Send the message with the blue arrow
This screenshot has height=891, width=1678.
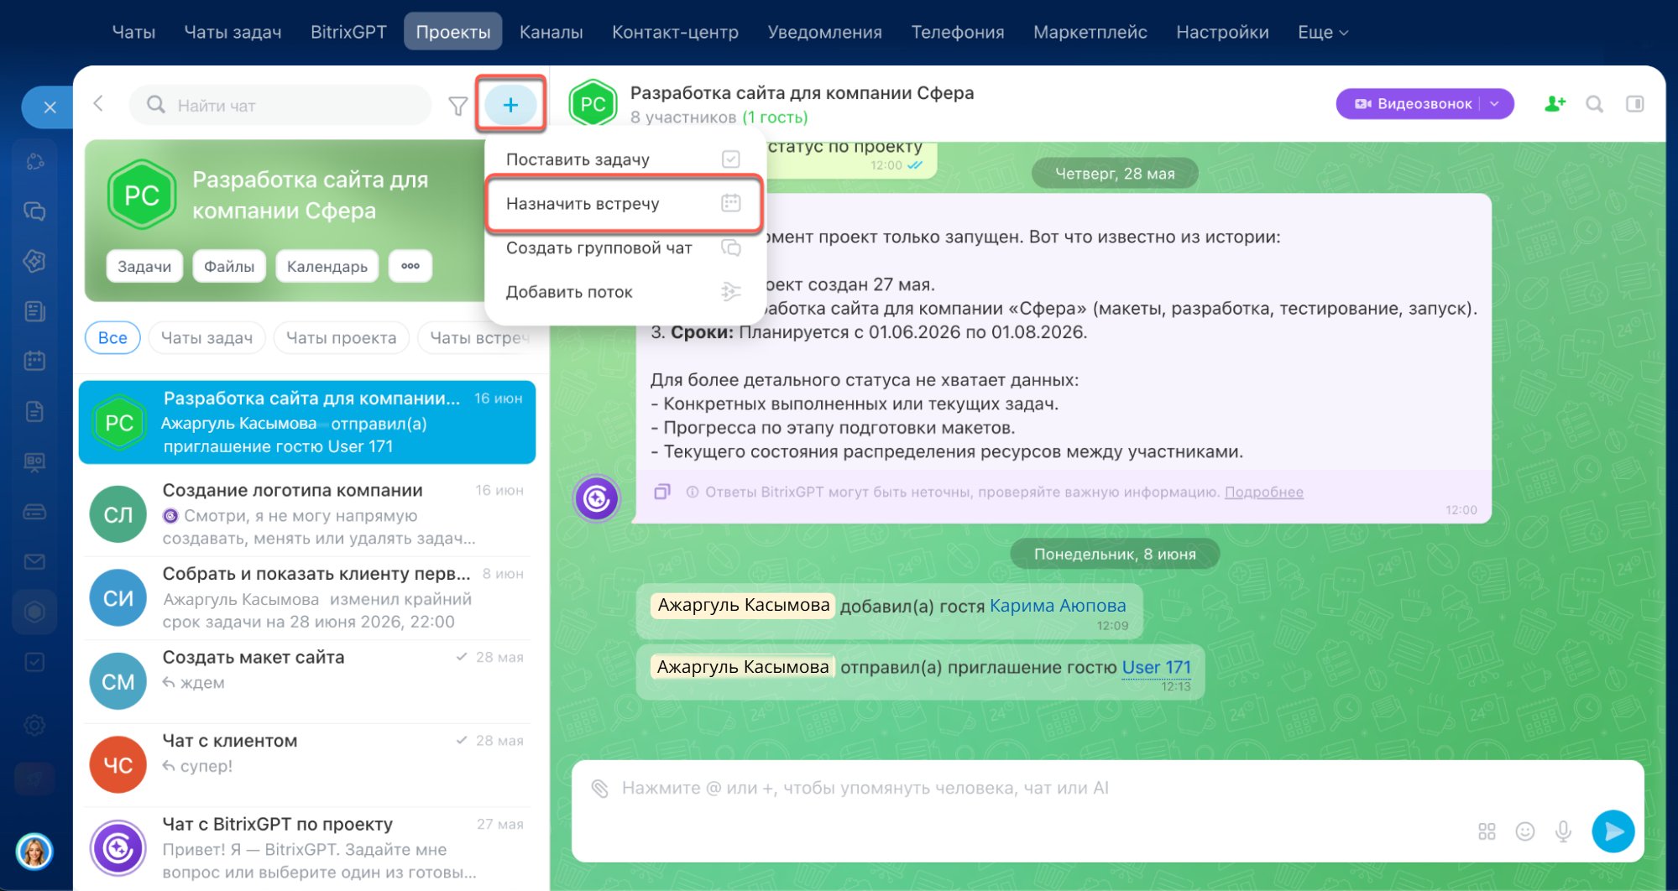coord(1613,831)
